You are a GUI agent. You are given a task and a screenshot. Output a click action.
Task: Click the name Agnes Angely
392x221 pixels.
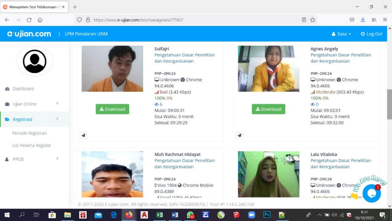click(x=324, y=49)
